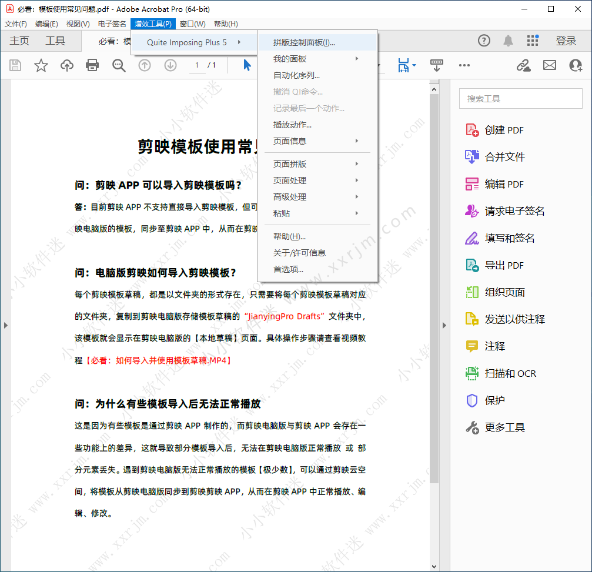
Task: Click the magnifier search icon
Action: (119, 65)
